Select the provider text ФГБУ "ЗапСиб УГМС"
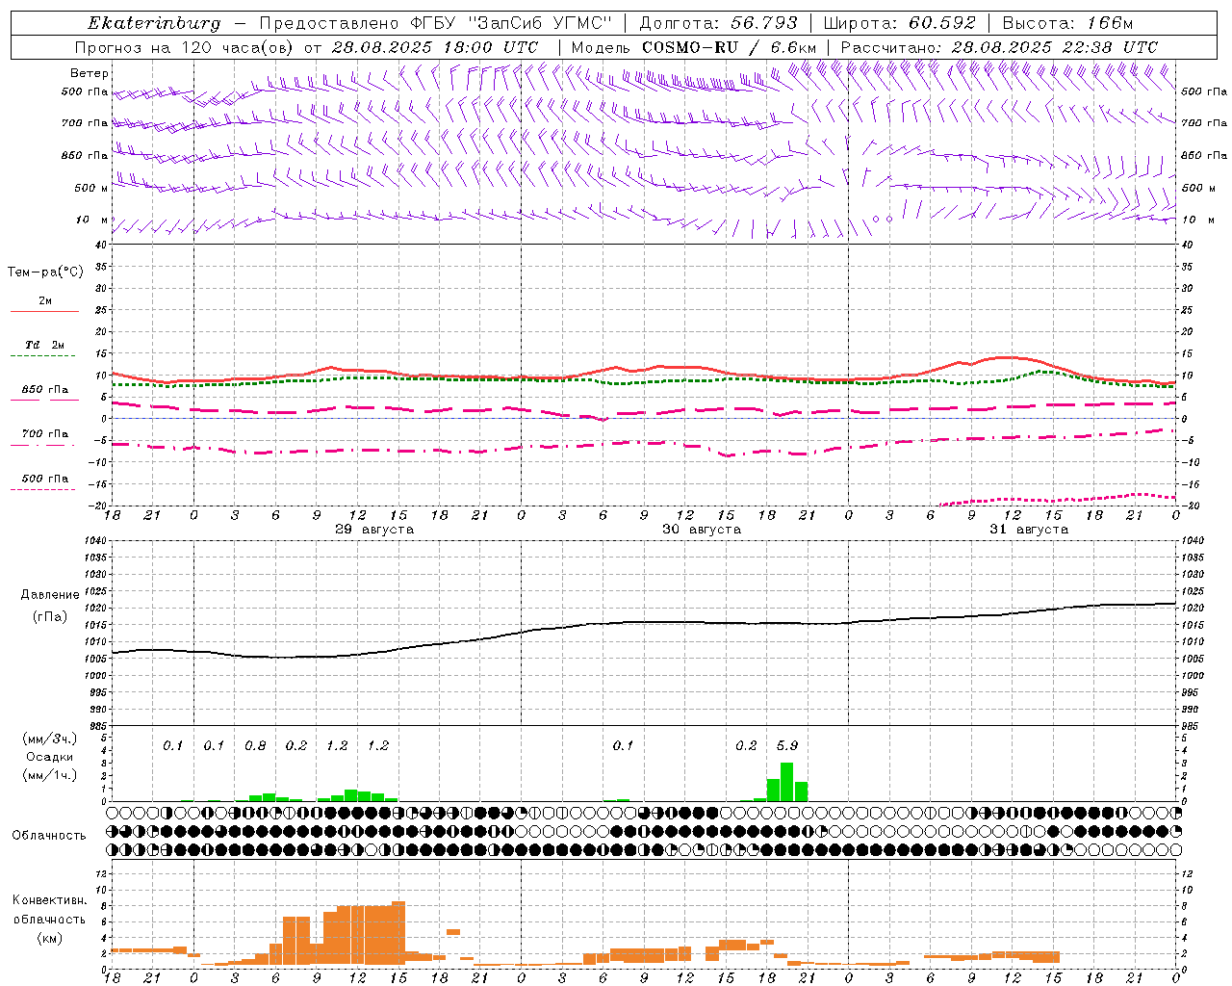Screen dimensions: 1232x986 [x=511, y=23]
